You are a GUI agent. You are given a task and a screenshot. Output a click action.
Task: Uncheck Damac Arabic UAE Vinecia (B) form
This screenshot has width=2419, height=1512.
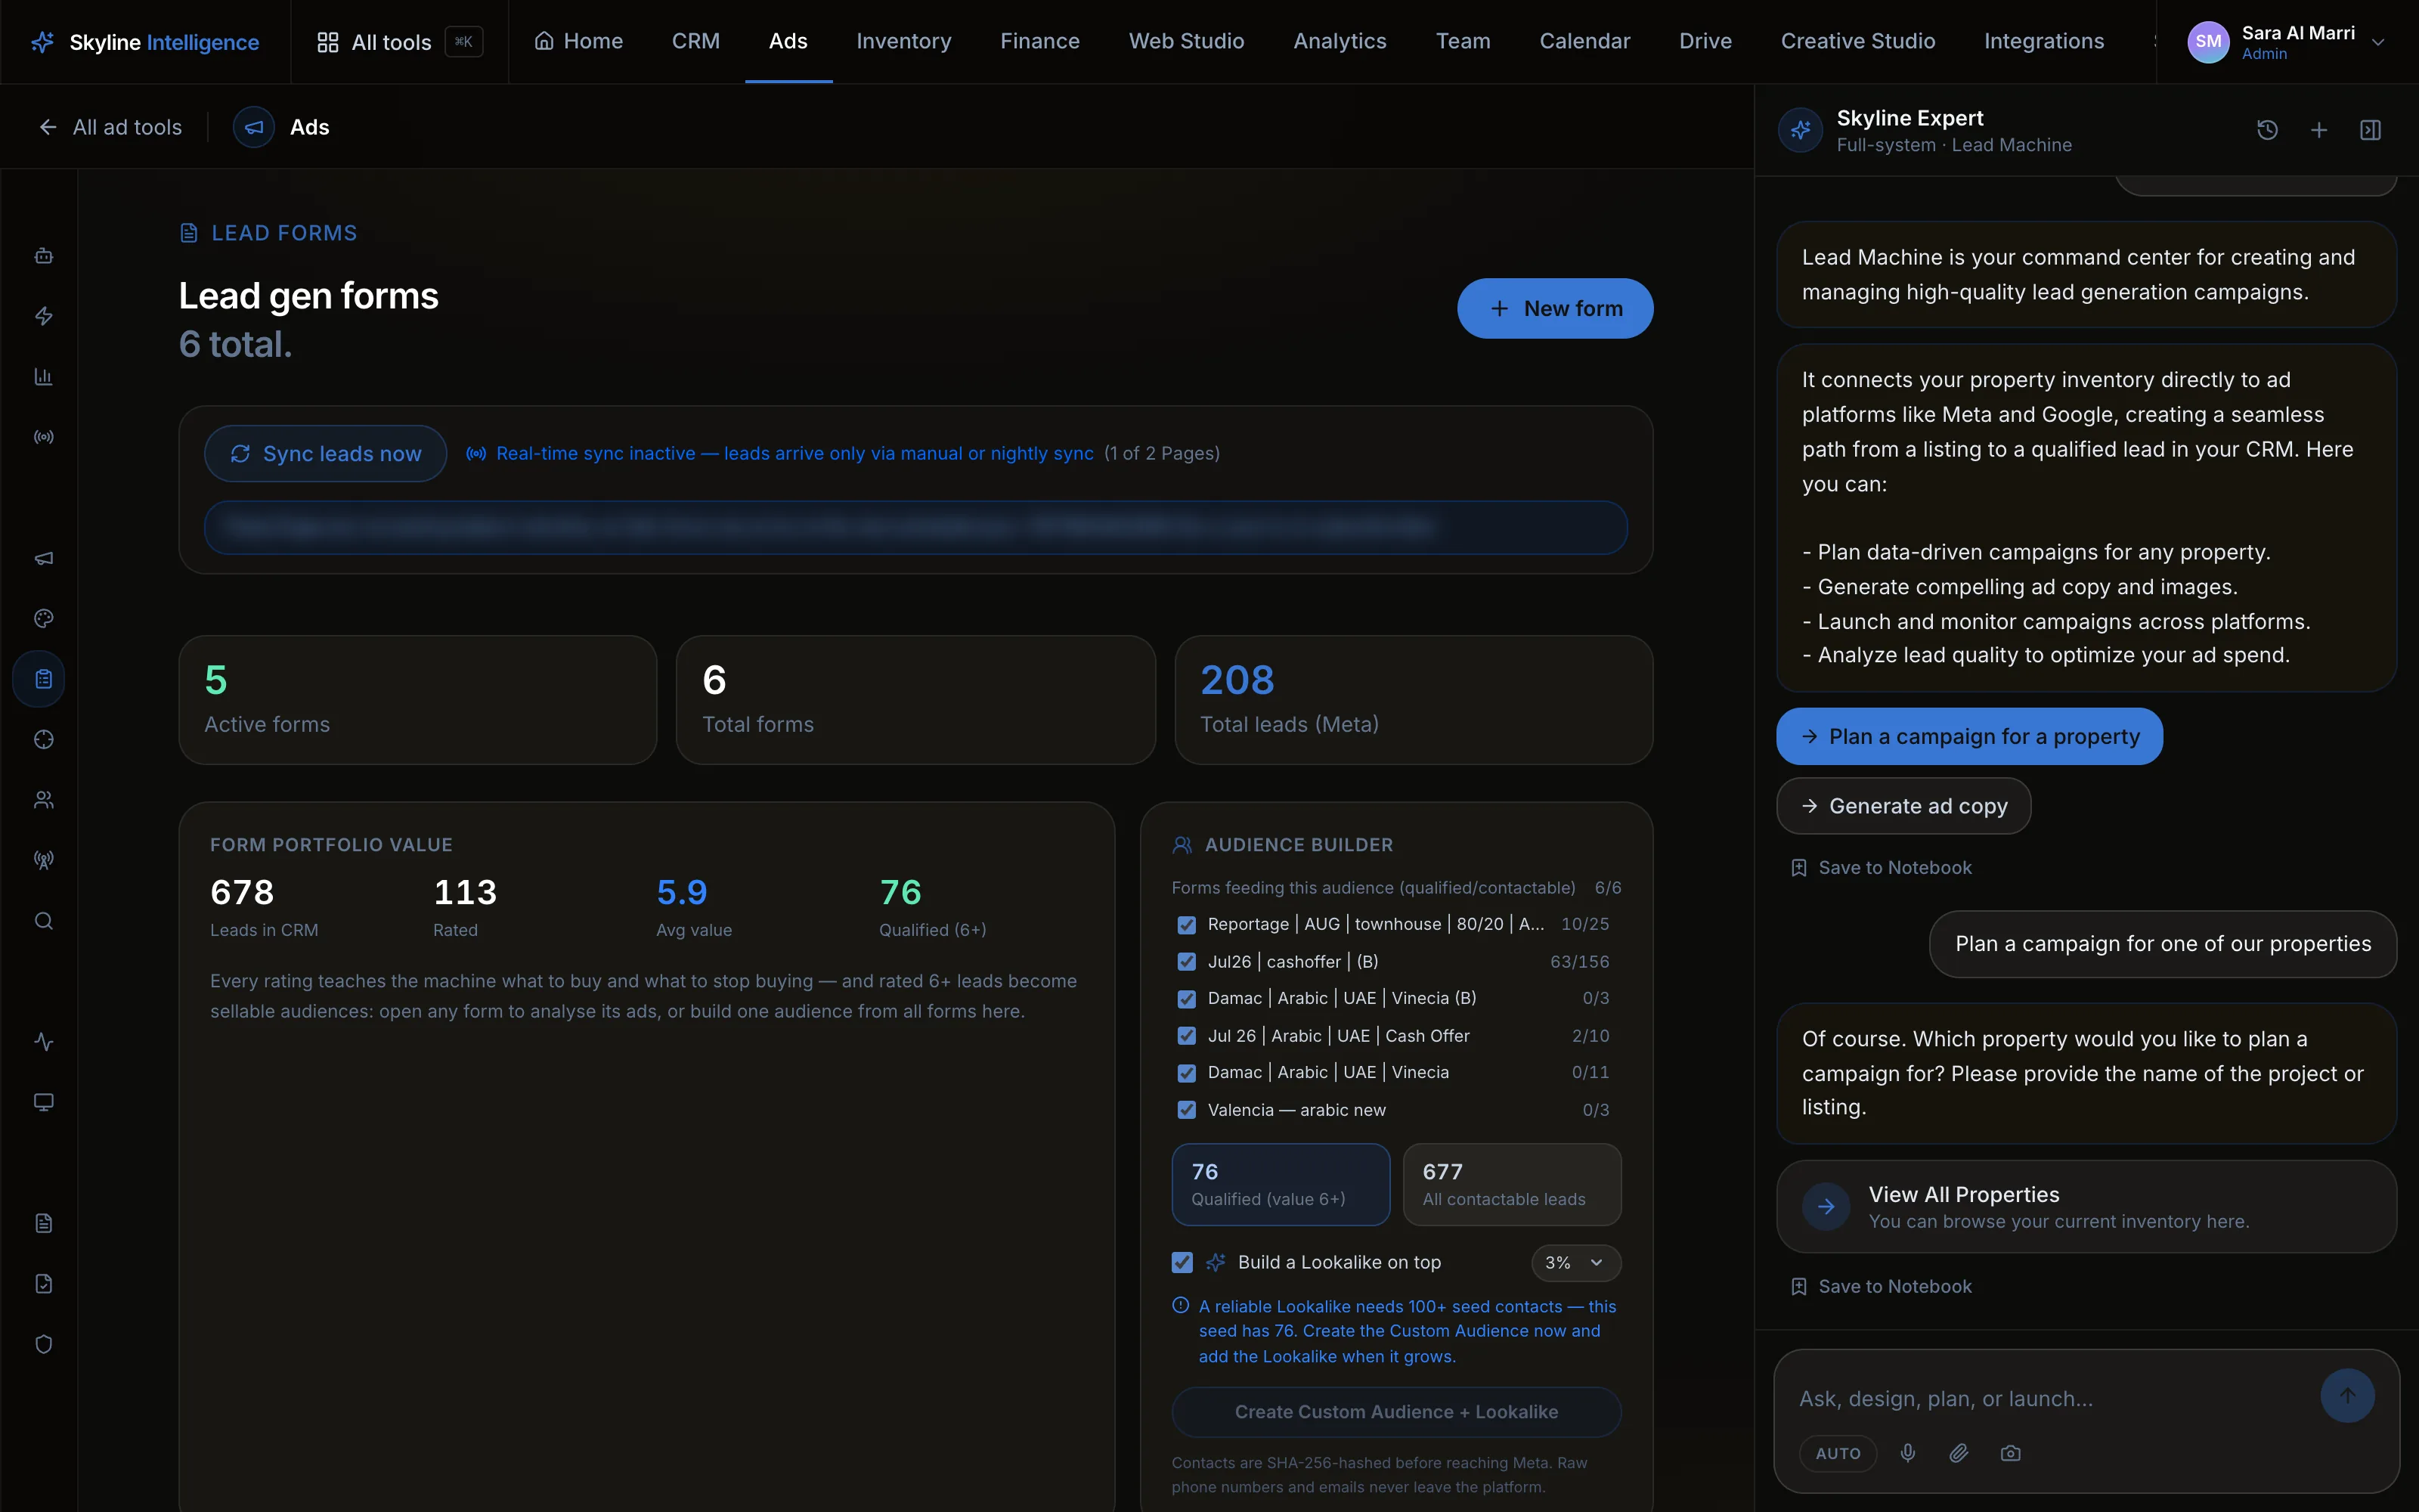[1187, 999]
